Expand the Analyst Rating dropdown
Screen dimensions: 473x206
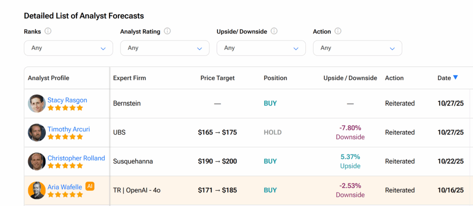tap(165, 48)
